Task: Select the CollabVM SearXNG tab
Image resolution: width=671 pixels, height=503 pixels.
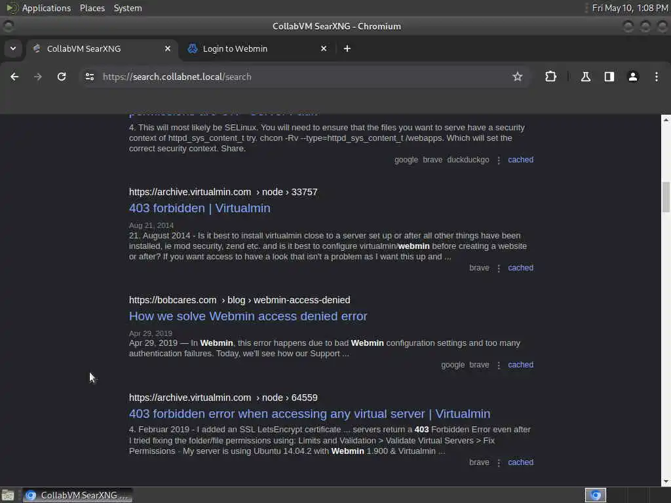Action: pyautogui.click(x=102, y=48)
